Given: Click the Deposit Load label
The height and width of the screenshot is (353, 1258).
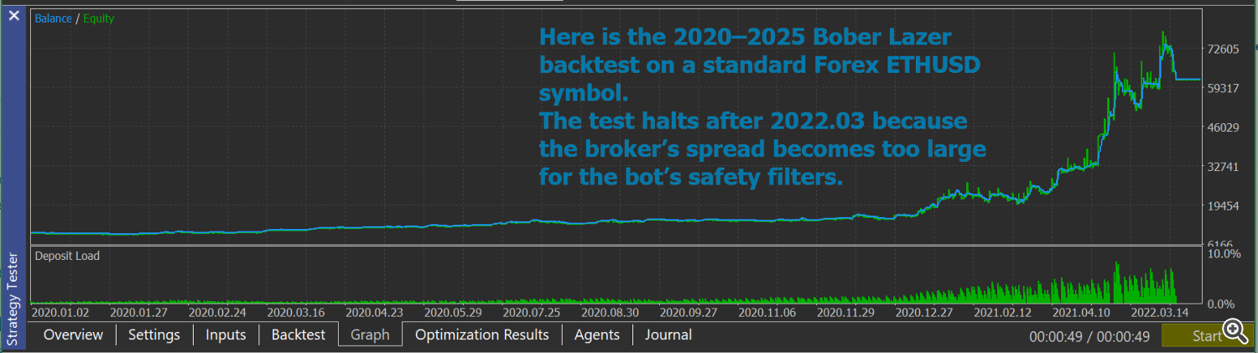Looking at the screenshot, I should click(67, 256).
